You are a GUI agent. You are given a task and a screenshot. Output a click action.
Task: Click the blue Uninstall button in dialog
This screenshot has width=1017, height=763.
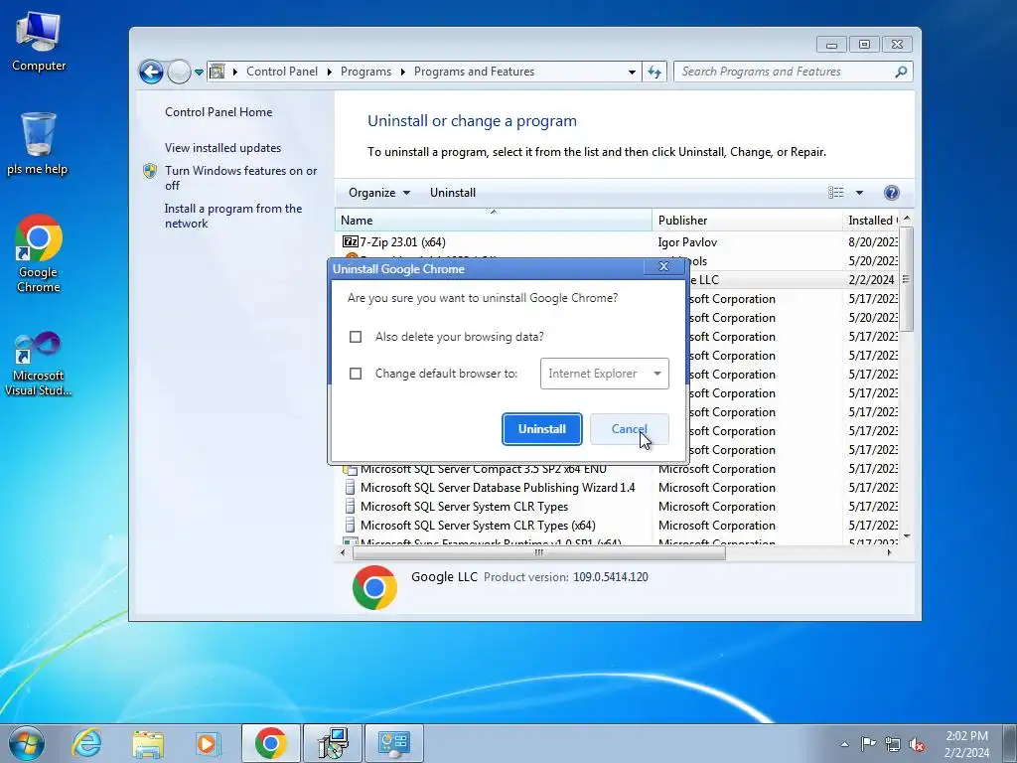point(542,429)
